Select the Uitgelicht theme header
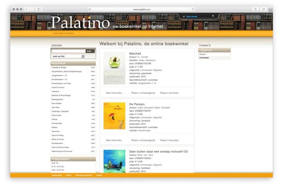The image size is (283, 192). (214, 50)
